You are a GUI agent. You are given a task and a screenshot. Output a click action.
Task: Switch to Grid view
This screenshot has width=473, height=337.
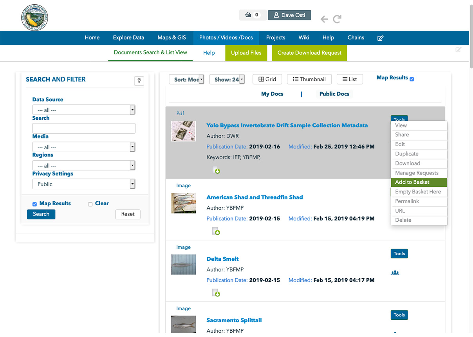point(267,79)
